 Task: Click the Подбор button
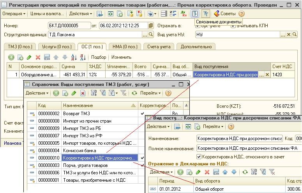[x=99, y=57]
